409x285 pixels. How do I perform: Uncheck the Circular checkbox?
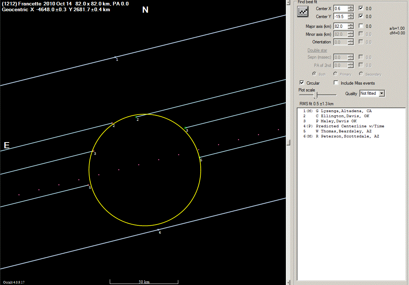point(301,83)
